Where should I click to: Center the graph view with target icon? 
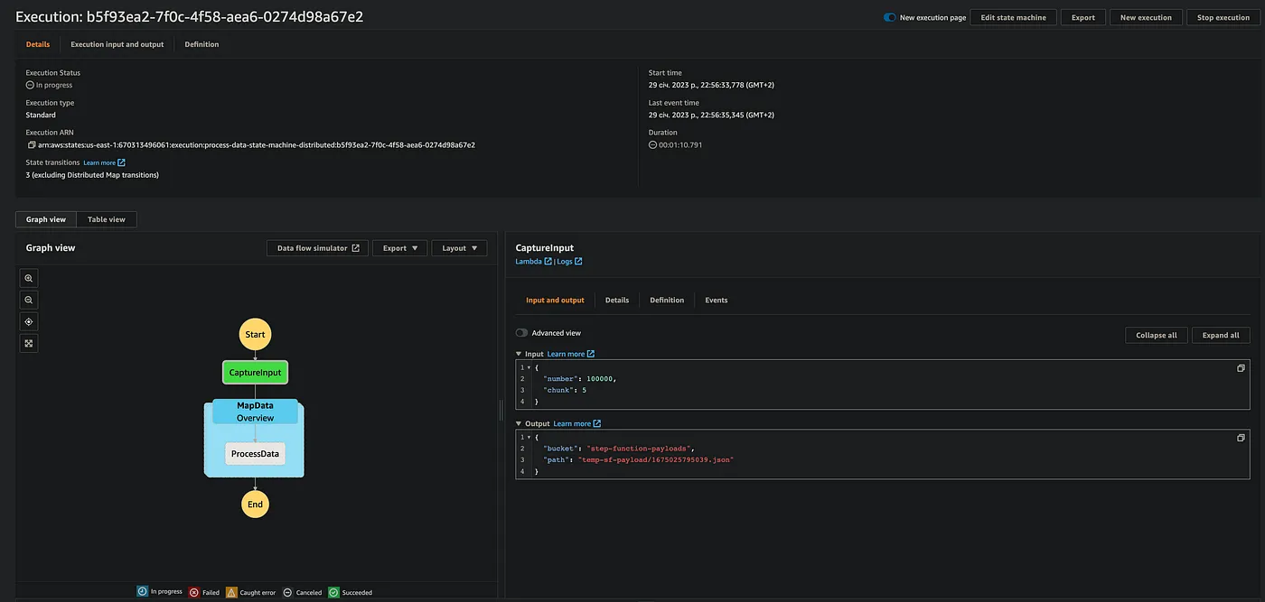29,322
